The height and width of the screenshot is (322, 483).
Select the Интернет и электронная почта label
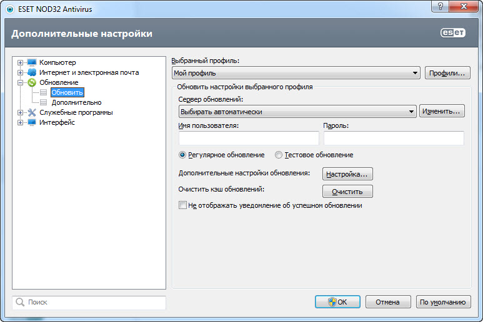89,72
